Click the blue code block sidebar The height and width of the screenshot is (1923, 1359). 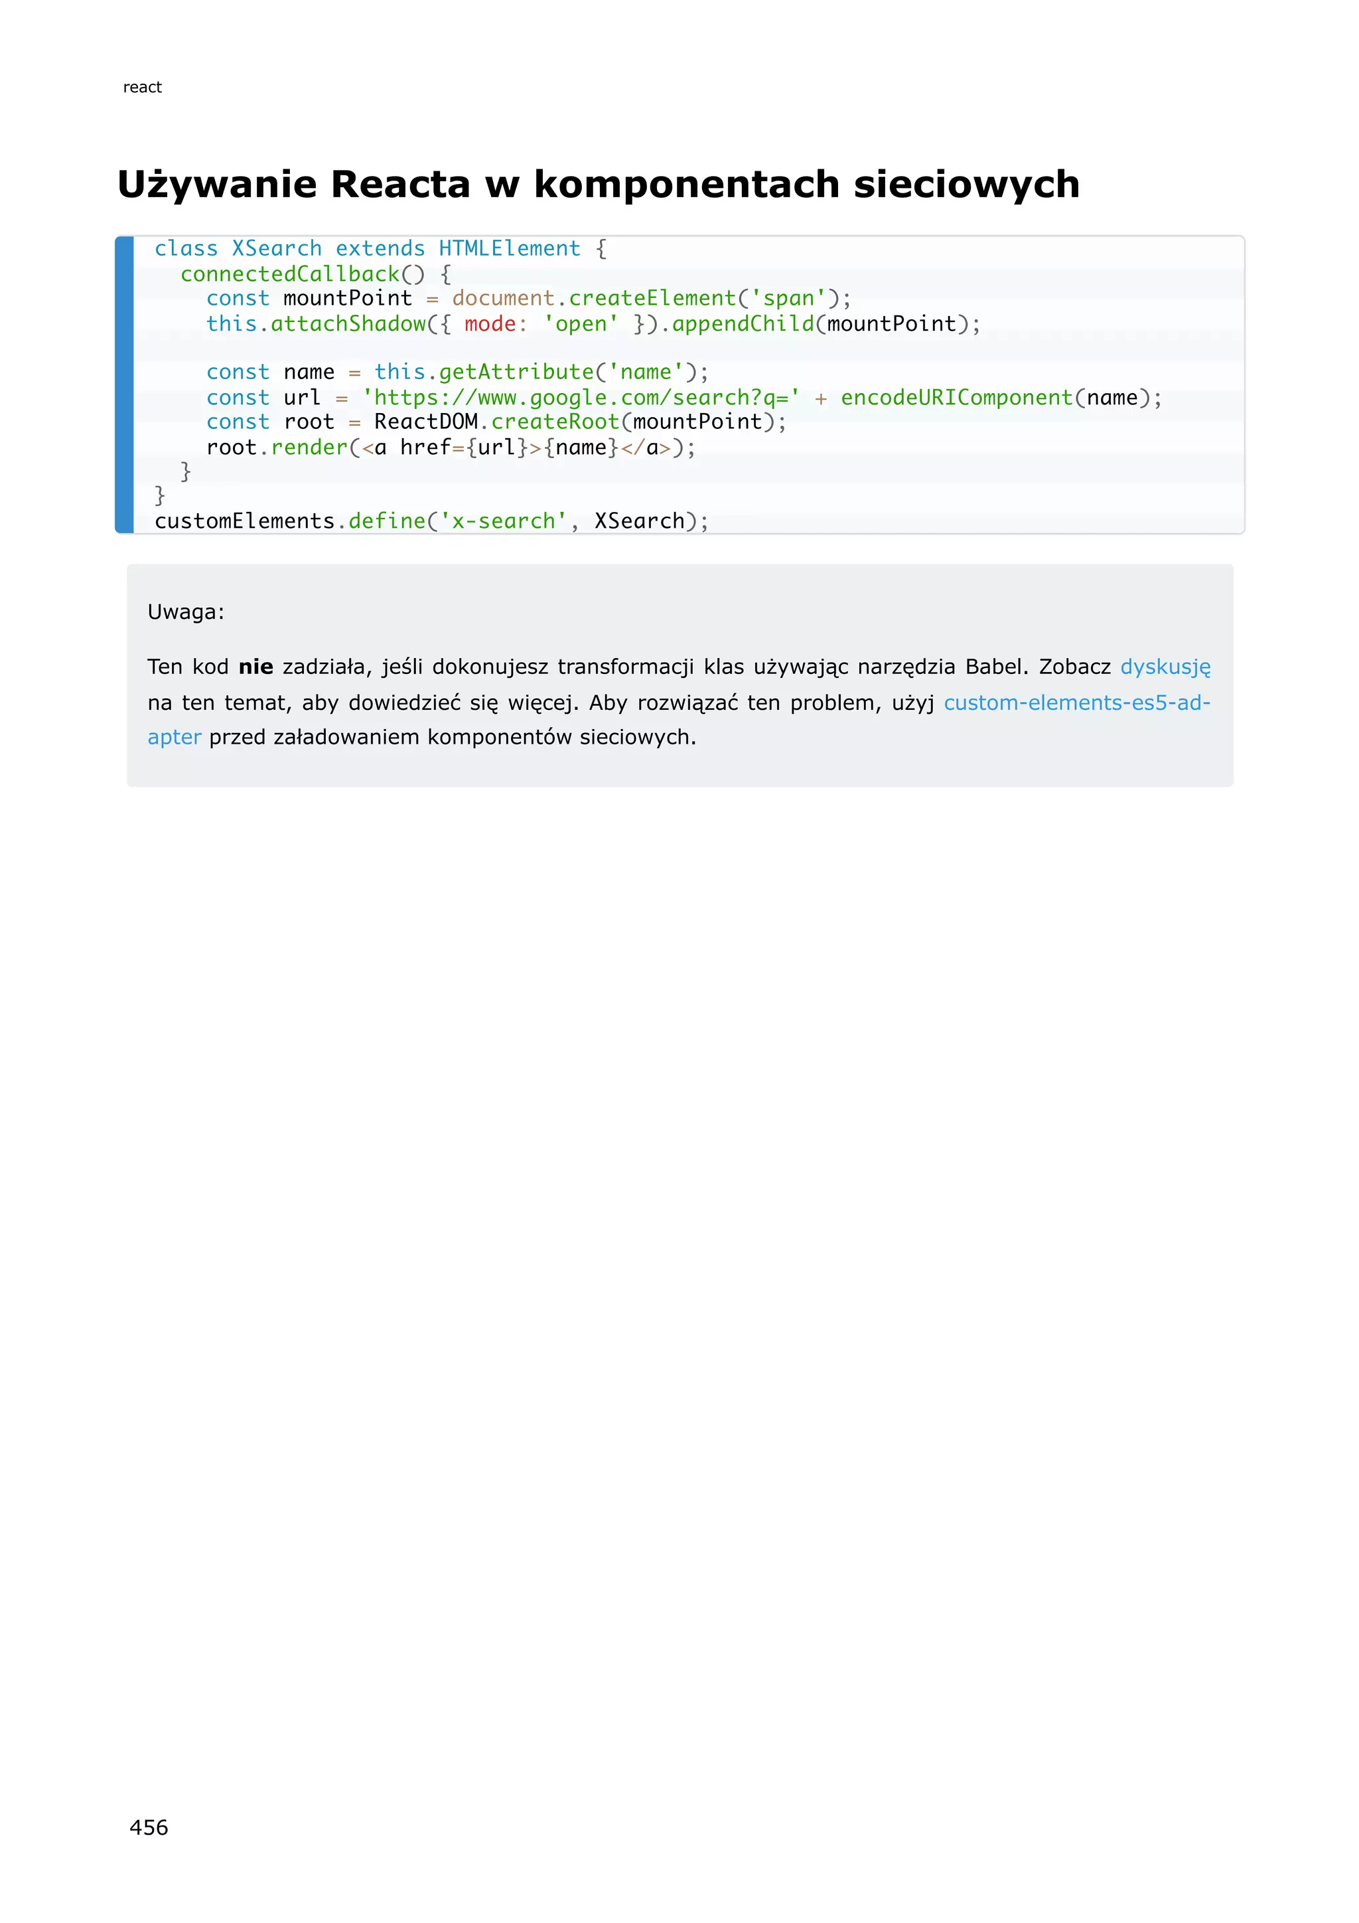pos(125,384)
